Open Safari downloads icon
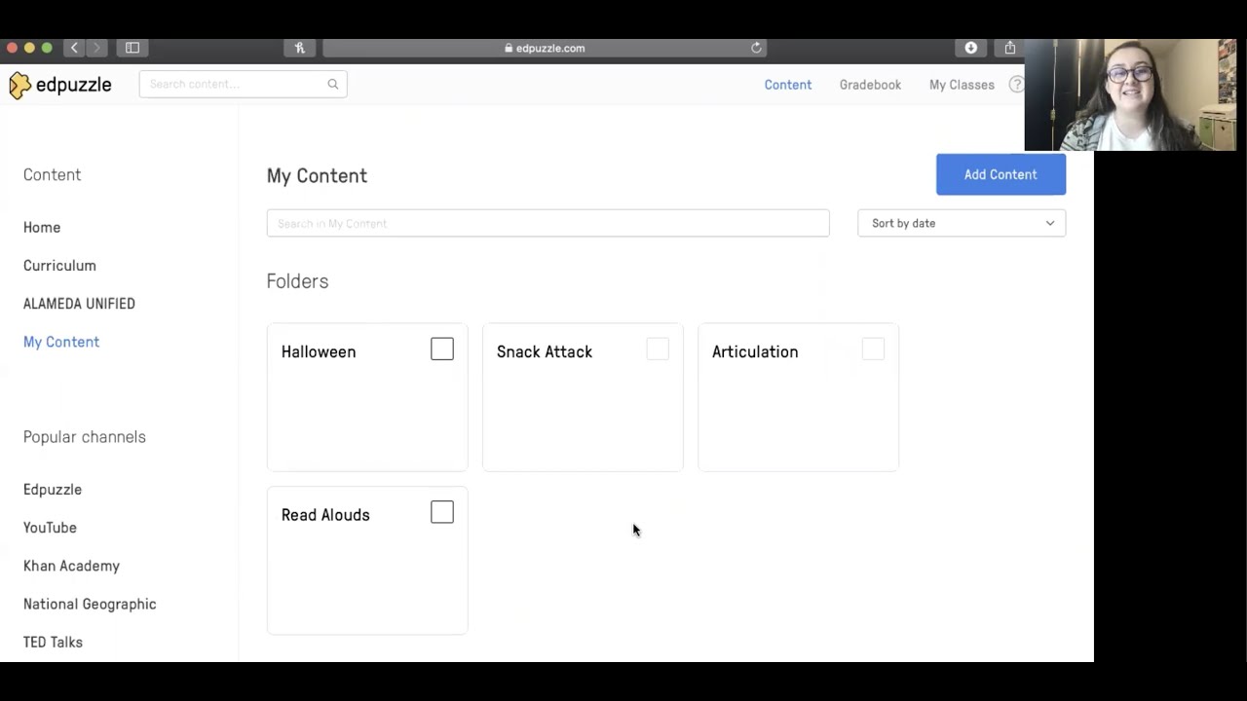The image size is (1247, 701). (x=971, y=48)
